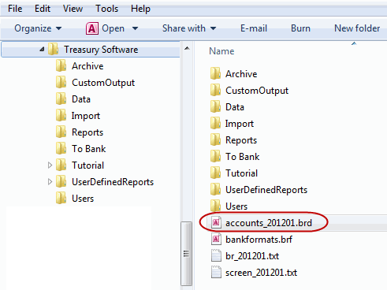
Task: Click To Bank folder icon in file list
Action: click(x=215, y=156)
